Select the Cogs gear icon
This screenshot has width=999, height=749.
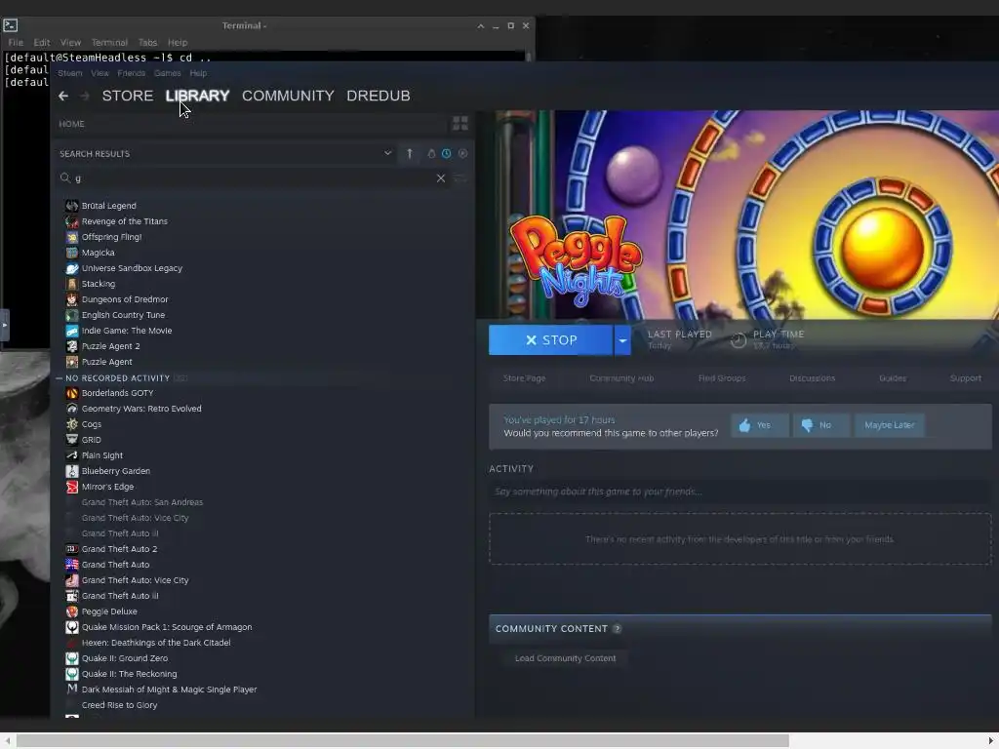(72, 424)
